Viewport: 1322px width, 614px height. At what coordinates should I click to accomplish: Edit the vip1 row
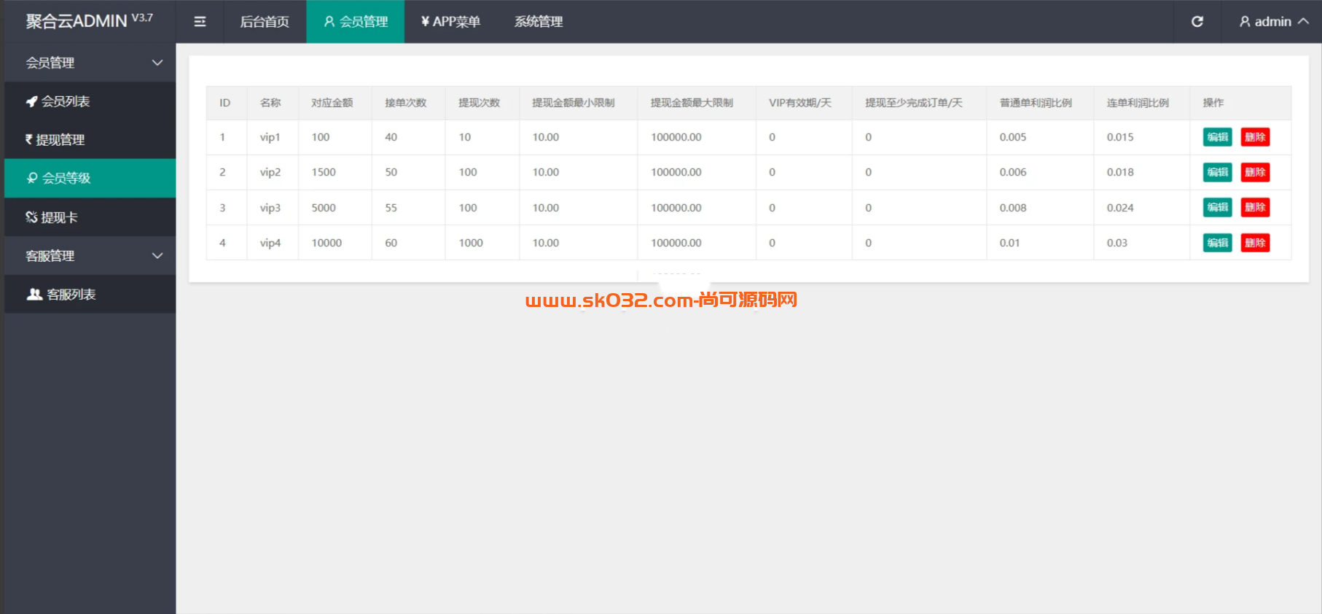tap(1217, 137)
